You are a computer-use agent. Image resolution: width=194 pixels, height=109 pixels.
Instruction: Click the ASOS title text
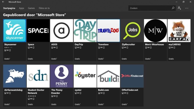54,44
